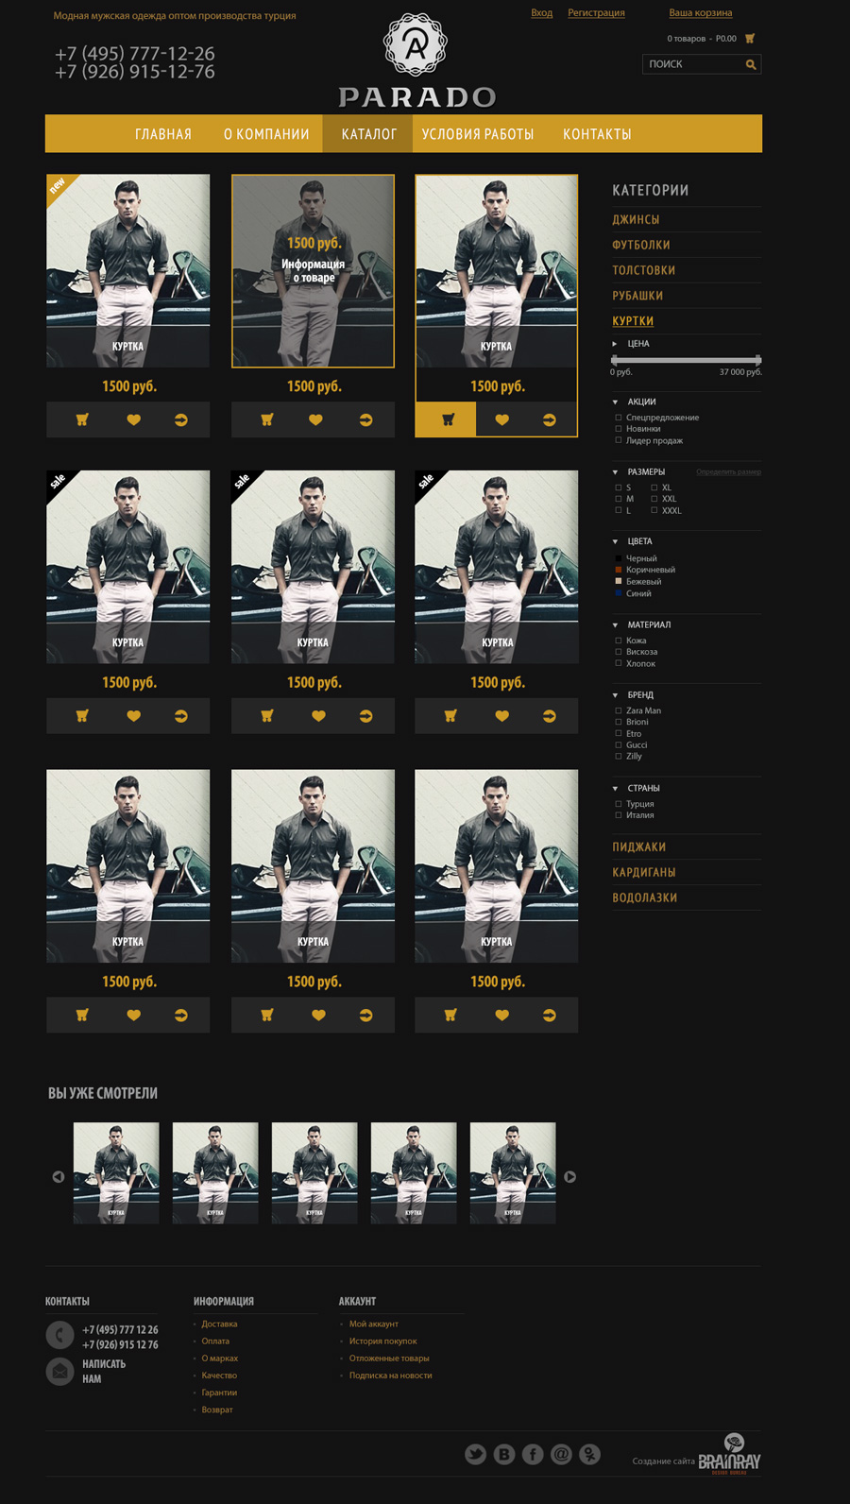The width and height of the screenshot is (850, 1504).
Task: Click the search magnifier icon
Action: (751, 64)
